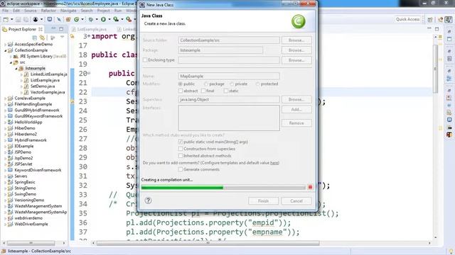The image size is (455, 255).
Task: Click the 'here' templates link
Action: 274,163
